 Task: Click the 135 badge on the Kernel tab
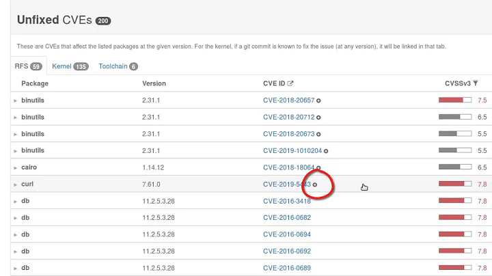(x=81, y=66)
